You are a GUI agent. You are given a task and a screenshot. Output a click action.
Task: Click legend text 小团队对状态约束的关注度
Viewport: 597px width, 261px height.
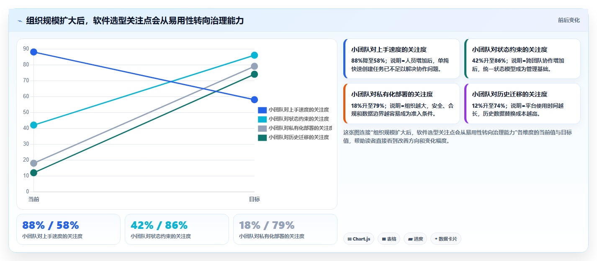click(299, 119)
